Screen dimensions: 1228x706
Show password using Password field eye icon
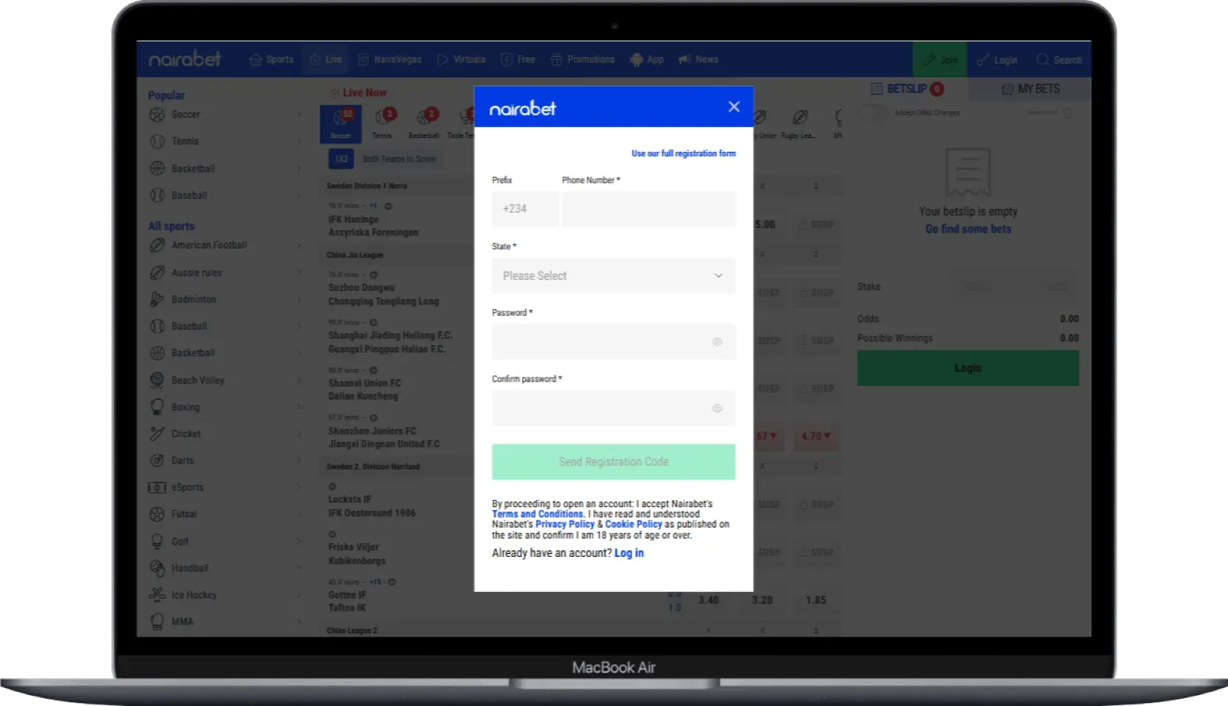pyautogui.click(x=717, y=342)
